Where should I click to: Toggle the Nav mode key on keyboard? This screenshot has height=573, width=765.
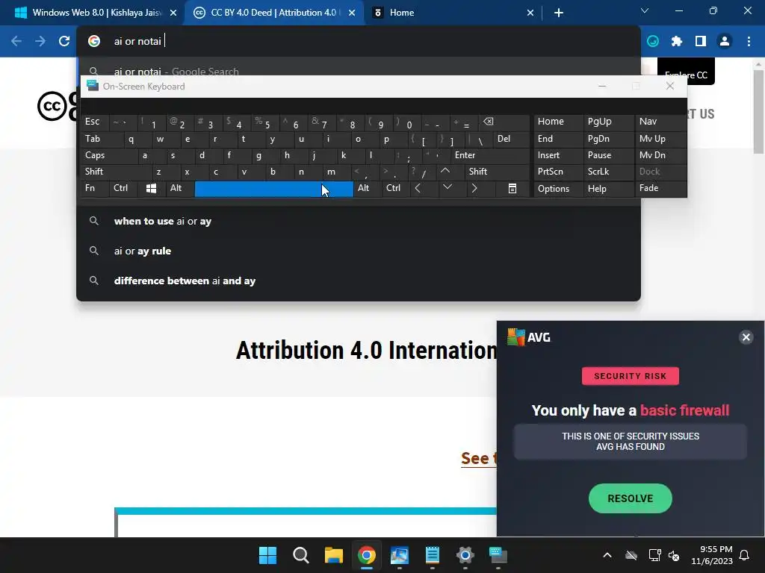click(660, 122)
